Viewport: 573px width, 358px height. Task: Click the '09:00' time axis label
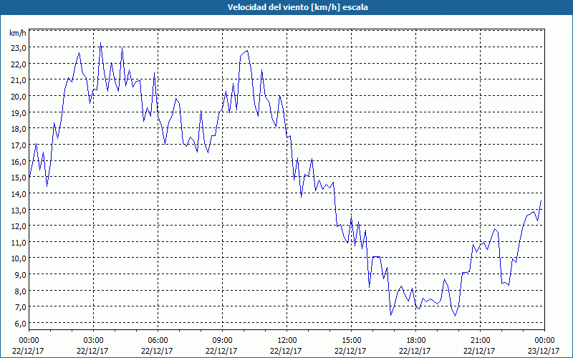coord(222,341)
